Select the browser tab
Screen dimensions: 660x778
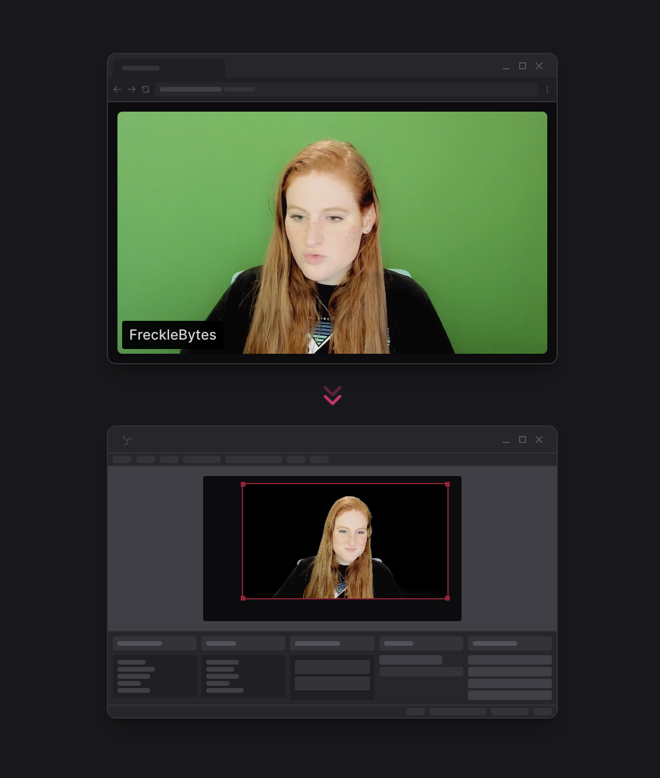tap(169, 68)
